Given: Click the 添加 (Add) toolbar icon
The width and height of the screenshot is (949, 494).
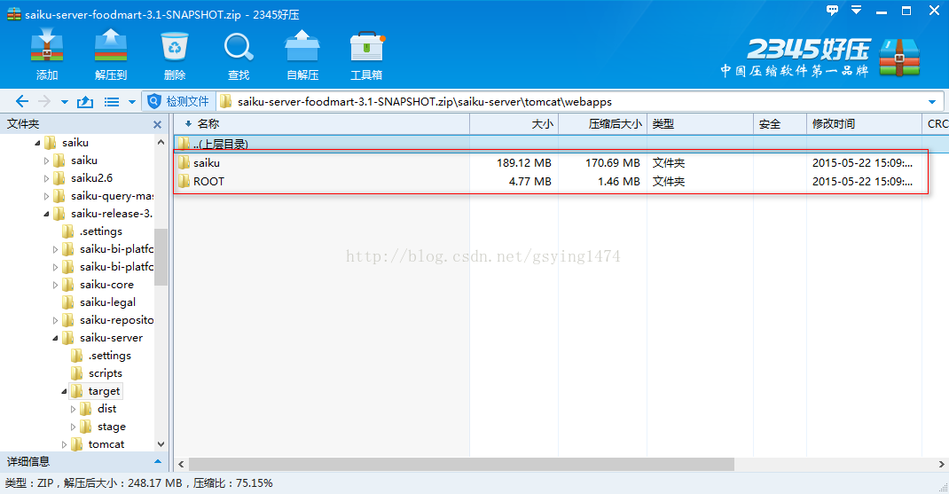Looking at the screenshot, I should click(47, 46).
